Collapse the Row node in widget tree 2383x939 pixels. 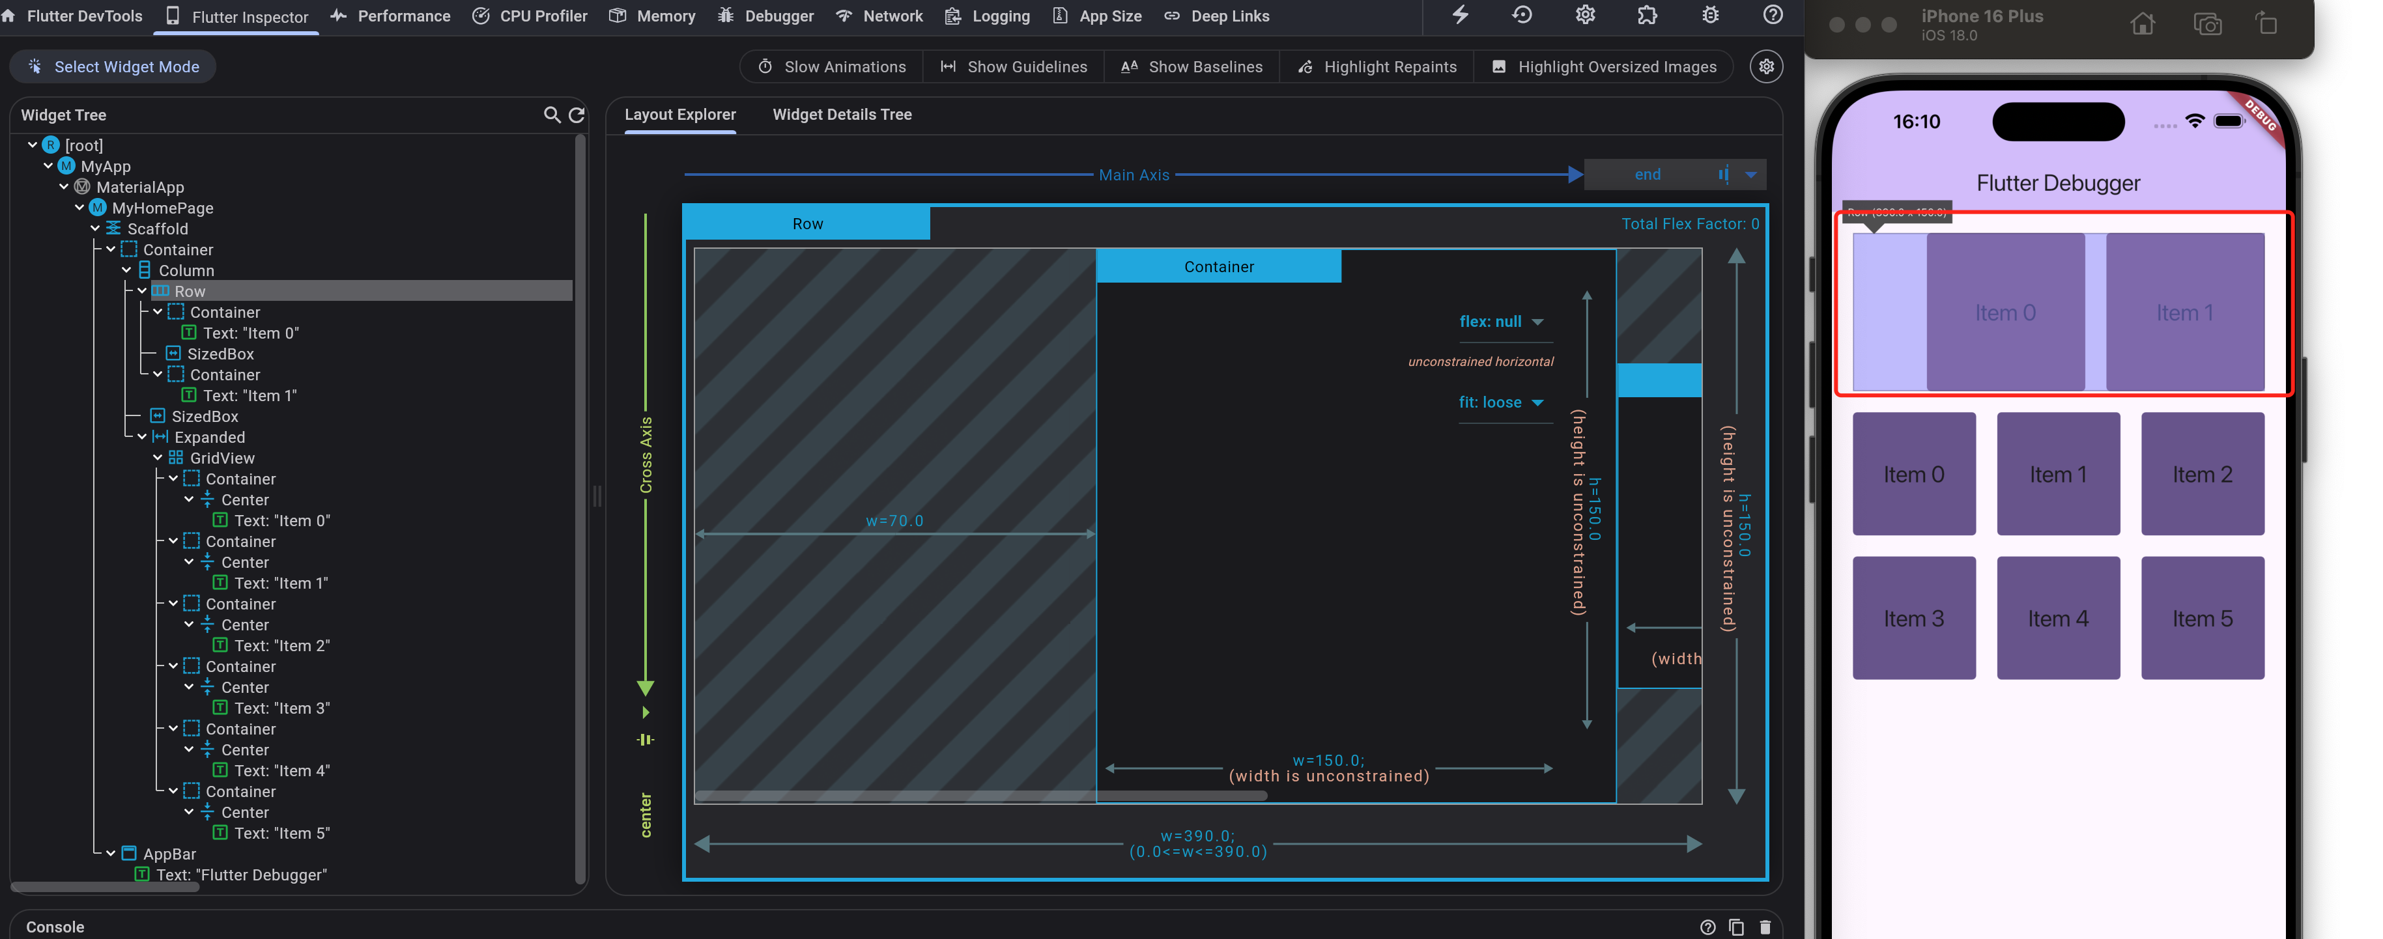(x=141, y=292)
